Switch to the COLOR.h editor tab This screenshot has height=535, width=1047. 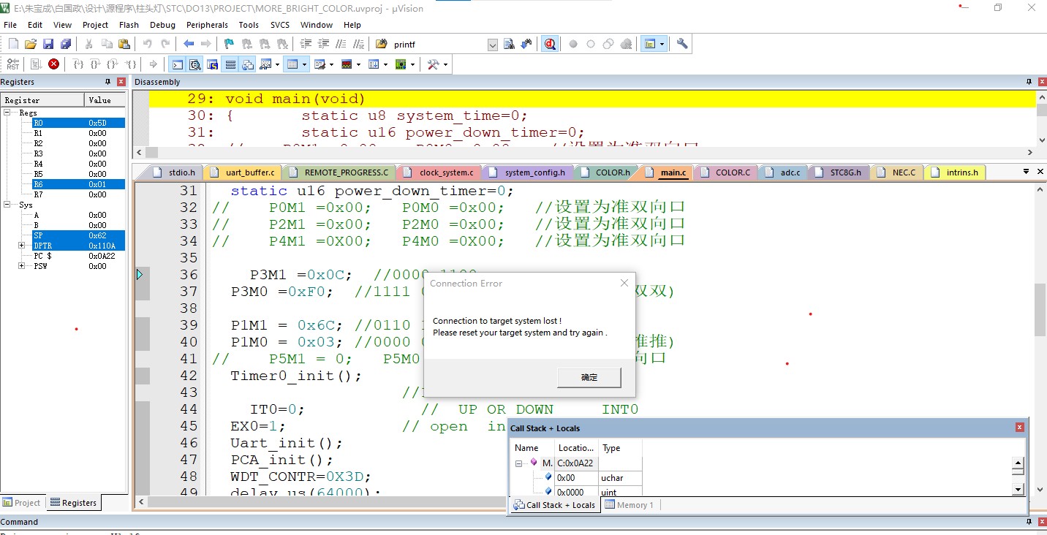[606, 172]
